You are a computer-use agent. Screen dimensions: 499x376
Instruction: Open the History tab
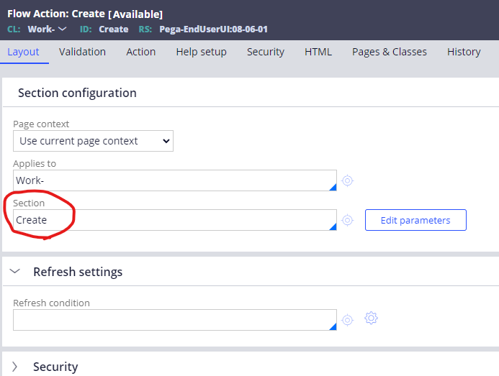coord(464,52)
